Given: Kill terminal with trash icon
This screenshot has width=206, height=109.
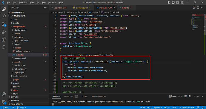Looking at the screenshot, I should [190, 96].
